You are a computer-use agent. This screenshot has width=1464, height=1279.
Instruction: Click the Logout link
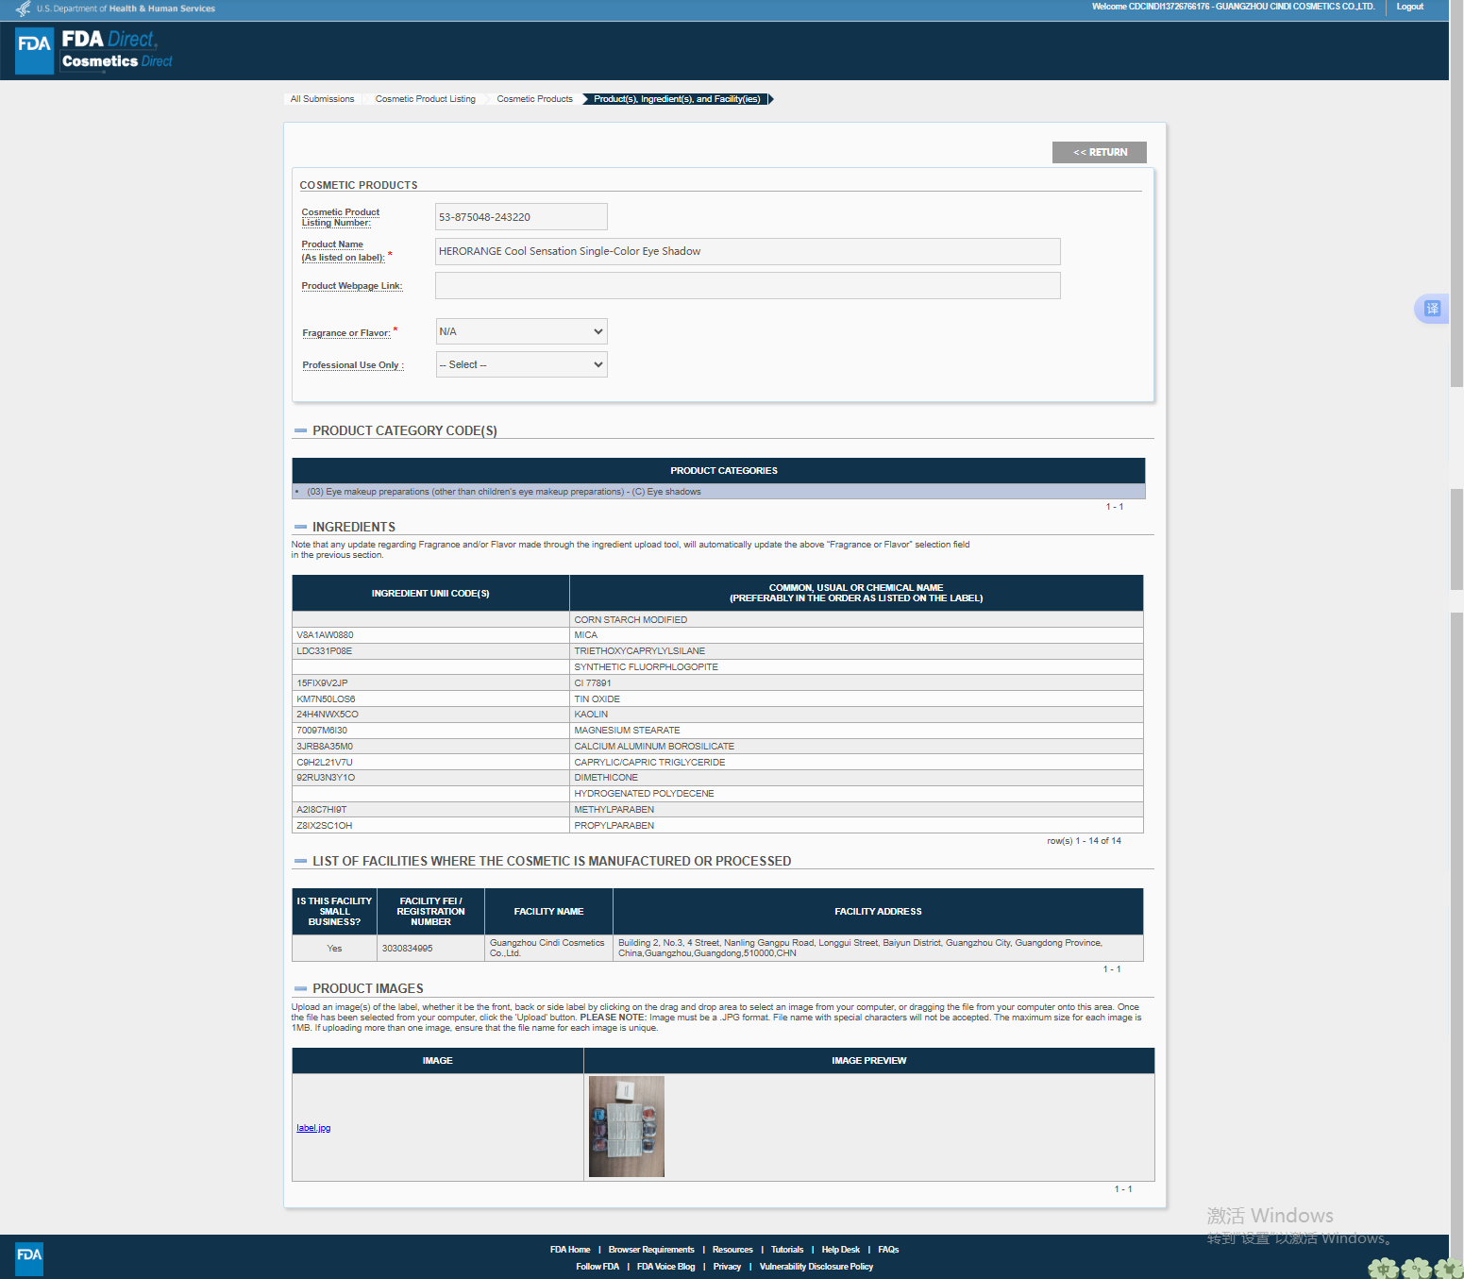(1409, 7)
